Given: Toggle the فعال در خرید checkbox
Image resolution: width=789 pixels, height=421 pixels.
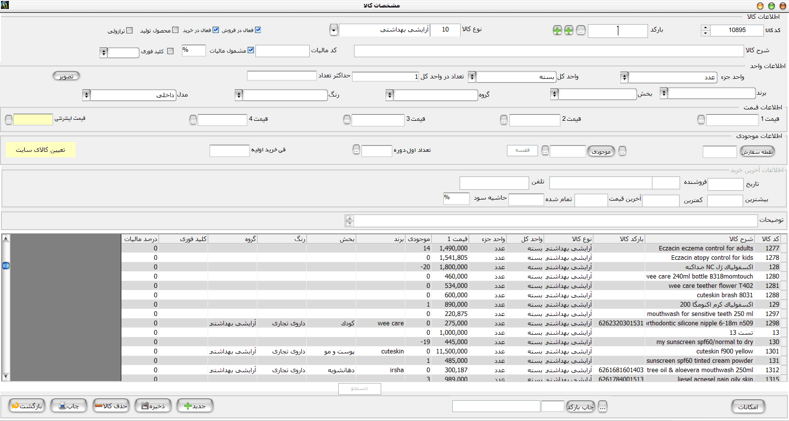Looking at the screenshot, I should coord(215,30).
